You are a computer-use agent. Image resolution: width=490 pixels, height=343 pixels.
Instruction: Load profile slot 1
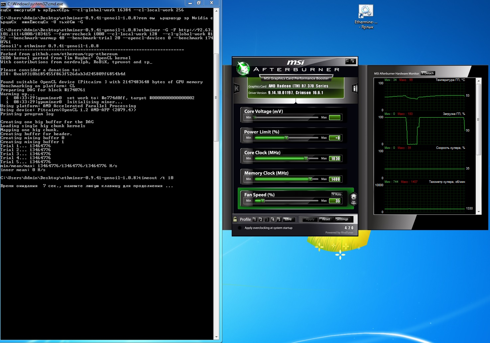(255, 219)
